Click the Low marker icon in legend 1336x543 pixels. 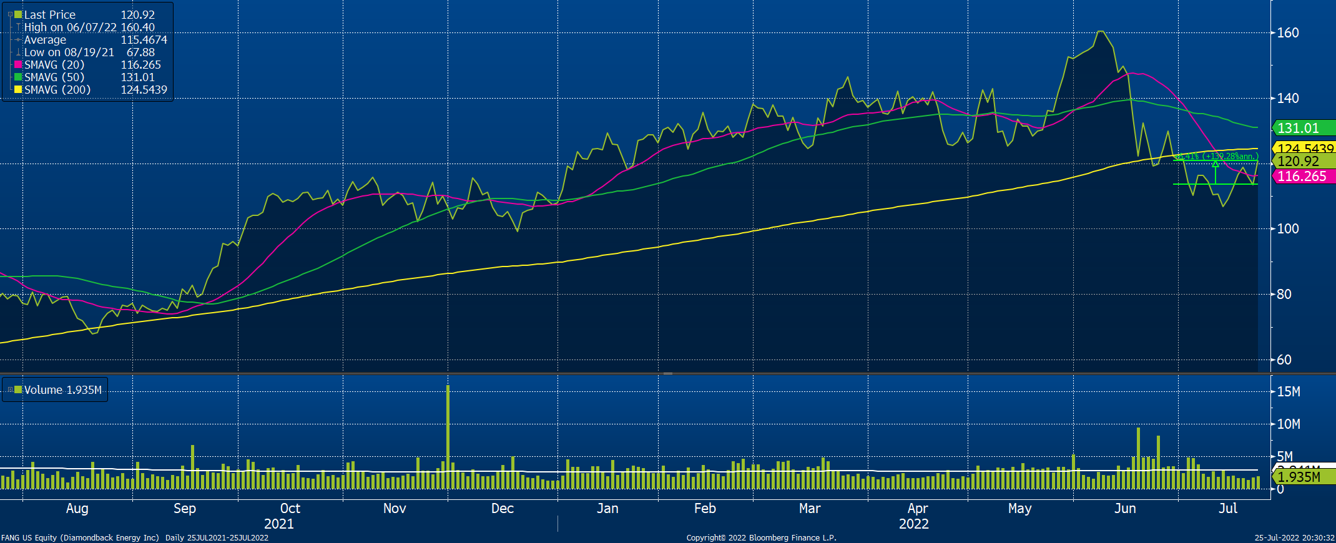(x=18, y=52)
